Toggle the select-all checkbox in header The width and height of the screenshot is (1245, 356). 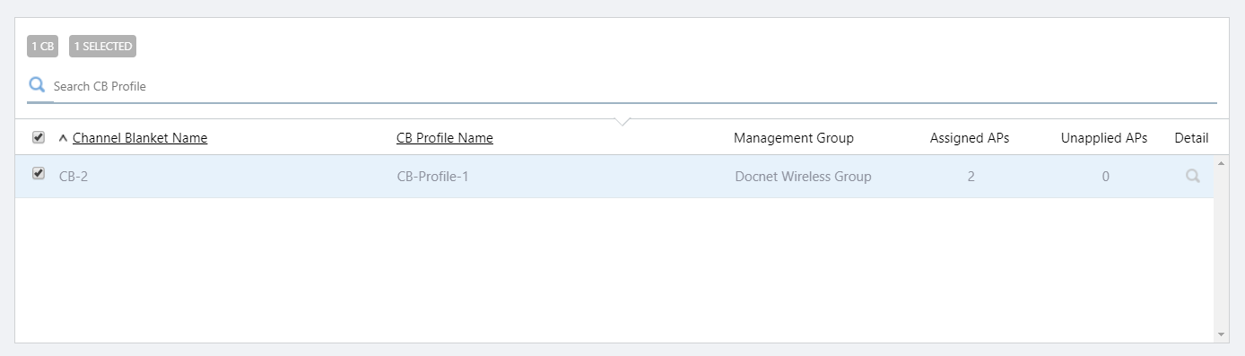pyautogui.click(x=39, y=137)
